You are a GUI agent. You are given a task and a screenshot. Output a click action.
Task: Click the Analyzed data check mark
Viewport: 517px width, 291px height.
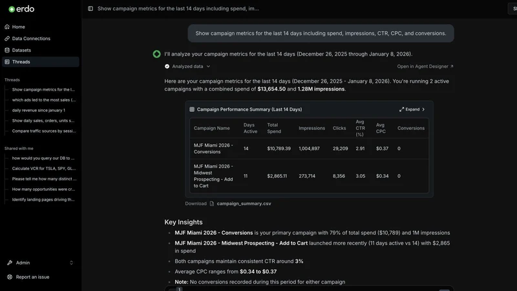tap(167, 67)
